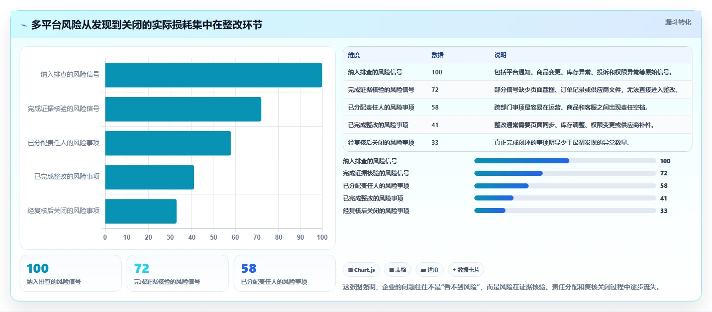
Task: Click table cell 已分配责任人的风险事项
Action: [x=381, y=108]
